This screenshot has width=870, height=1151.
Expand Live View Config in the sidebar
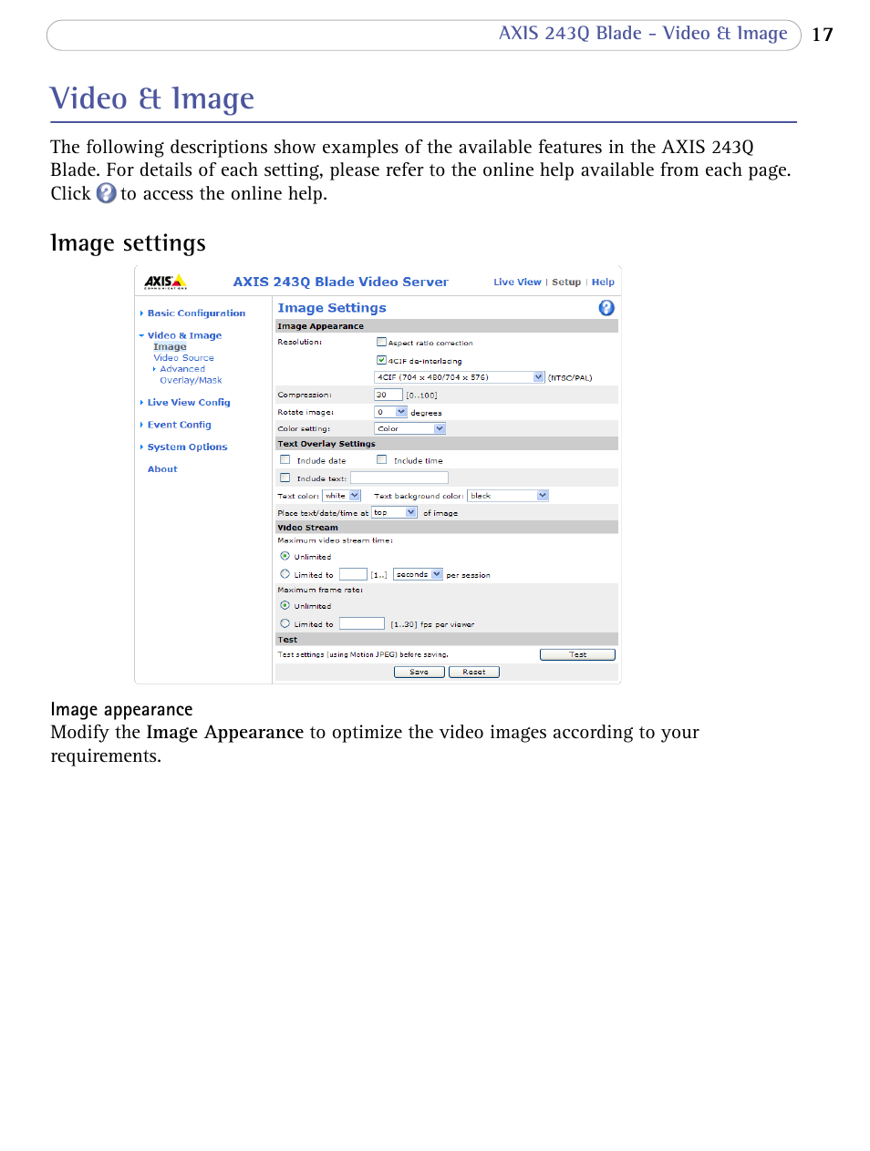pos(189,403)
